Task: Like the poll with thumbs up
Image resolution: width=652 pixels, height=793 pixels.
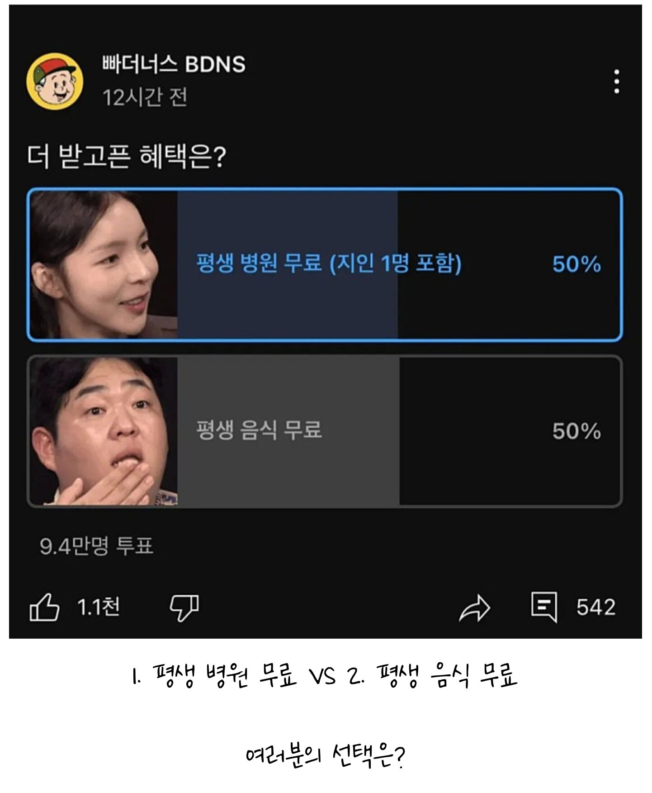Action: [x=44, y=607]
